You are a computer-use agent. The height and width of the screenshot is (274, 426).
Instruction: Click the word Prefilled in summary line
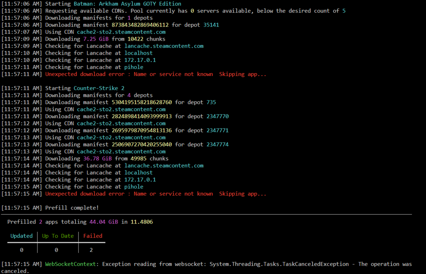(x=21, y=222)
